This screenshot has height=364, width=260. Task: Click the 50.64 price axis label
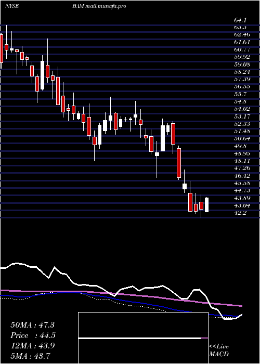click(x=242, y=139)
